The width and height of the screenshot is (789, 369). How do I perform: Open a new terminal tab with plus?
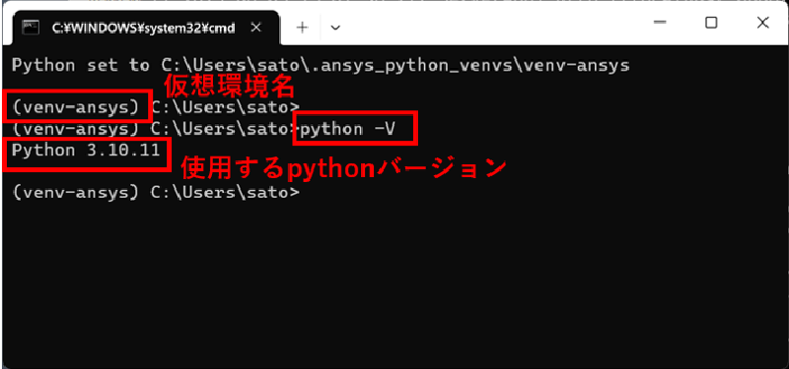(302, 28)
